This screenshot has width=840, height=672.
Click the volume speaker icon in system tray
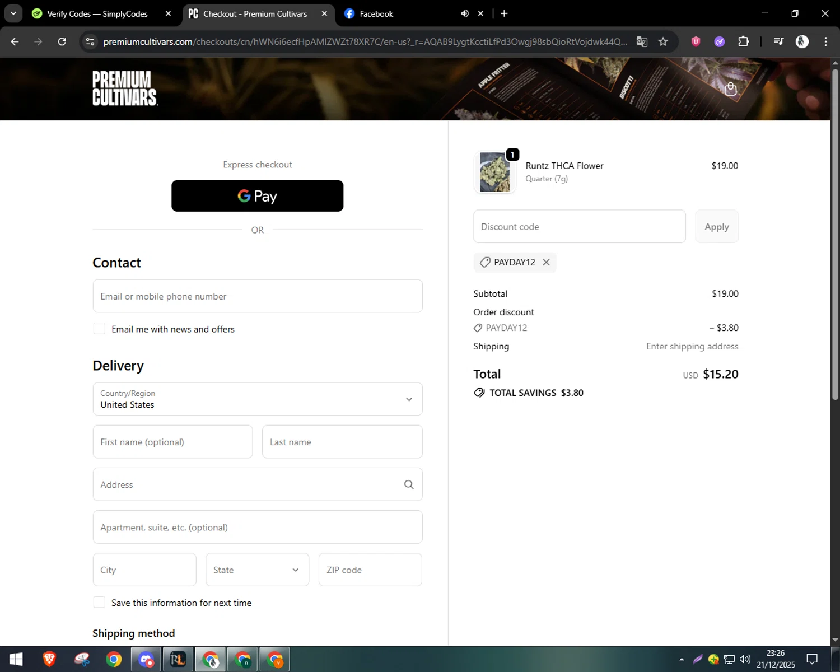(x=745, y=659)
